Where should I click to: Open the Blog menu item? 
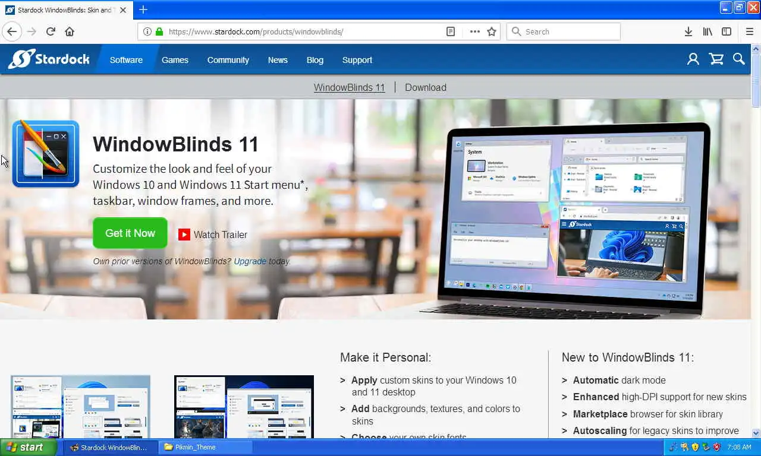coord(315,60)
